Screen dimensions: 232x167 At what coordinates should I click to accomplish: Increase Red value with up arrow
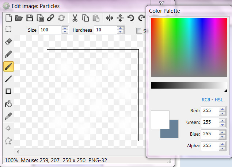[222, 109]
